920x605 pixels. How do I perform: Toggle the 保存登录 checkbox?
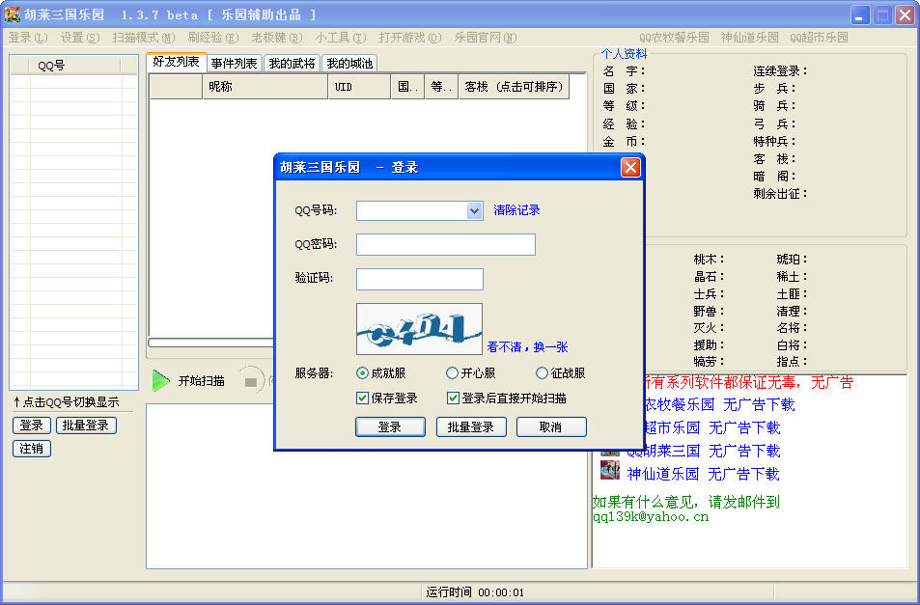tap(362, 399)
